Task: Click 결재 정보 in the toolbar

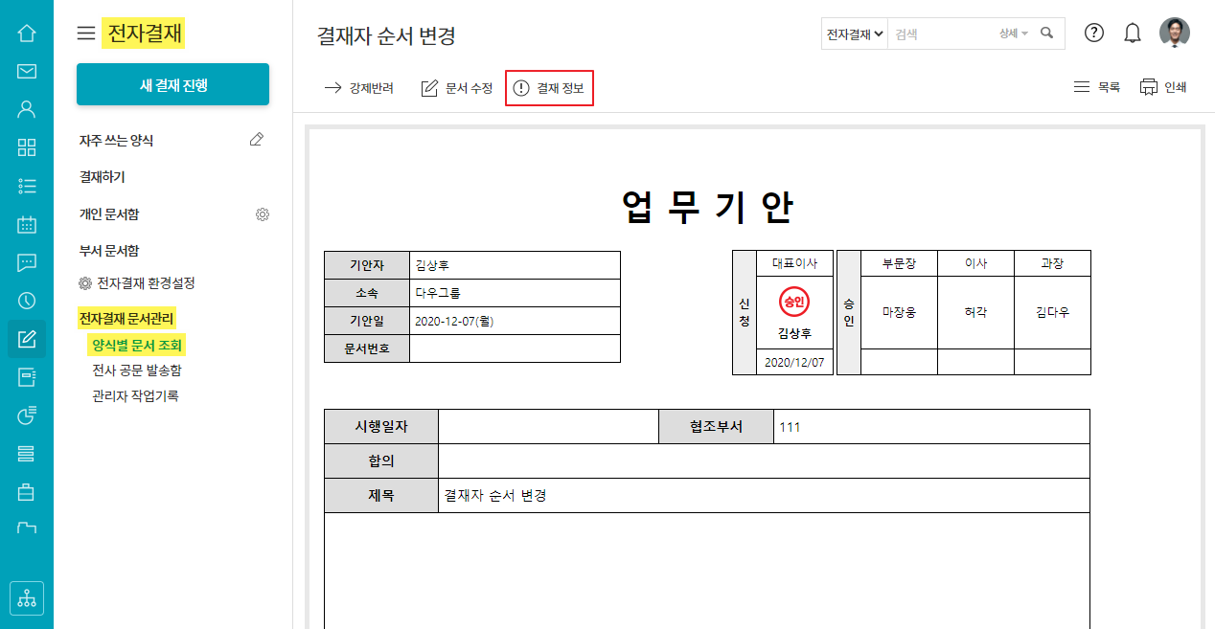Action: [x=550, y=88]
